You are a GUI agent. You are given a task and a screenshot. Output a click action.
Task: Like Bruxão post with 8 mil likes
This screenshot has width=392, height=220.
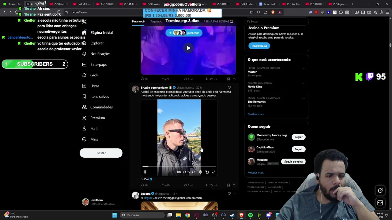(x=188, y=185)
